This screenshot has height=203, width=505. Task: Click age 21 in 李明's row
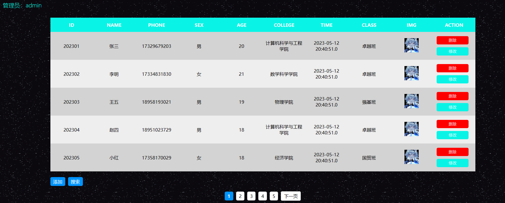coord(242,74)
